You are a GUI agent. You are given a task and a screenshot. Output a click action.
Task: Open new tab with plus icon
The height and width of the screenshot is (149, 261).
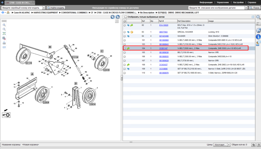click(x=2, y=3)
